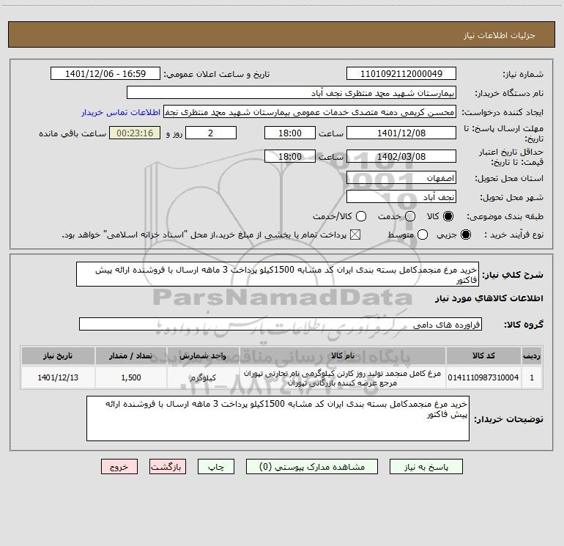
Task: Click the announcement date field 1401/12/06 - 16:59
Action: point(105,73)
